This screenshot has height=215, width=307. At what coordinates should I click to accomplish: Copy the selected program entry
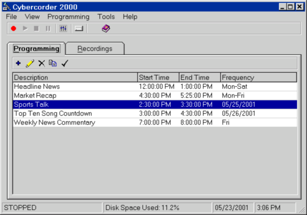(53, 63)
